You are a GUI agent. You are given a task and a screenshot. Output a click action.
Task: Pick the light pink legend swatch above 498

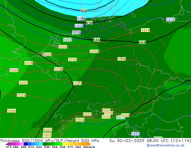[x=22, y=144]
